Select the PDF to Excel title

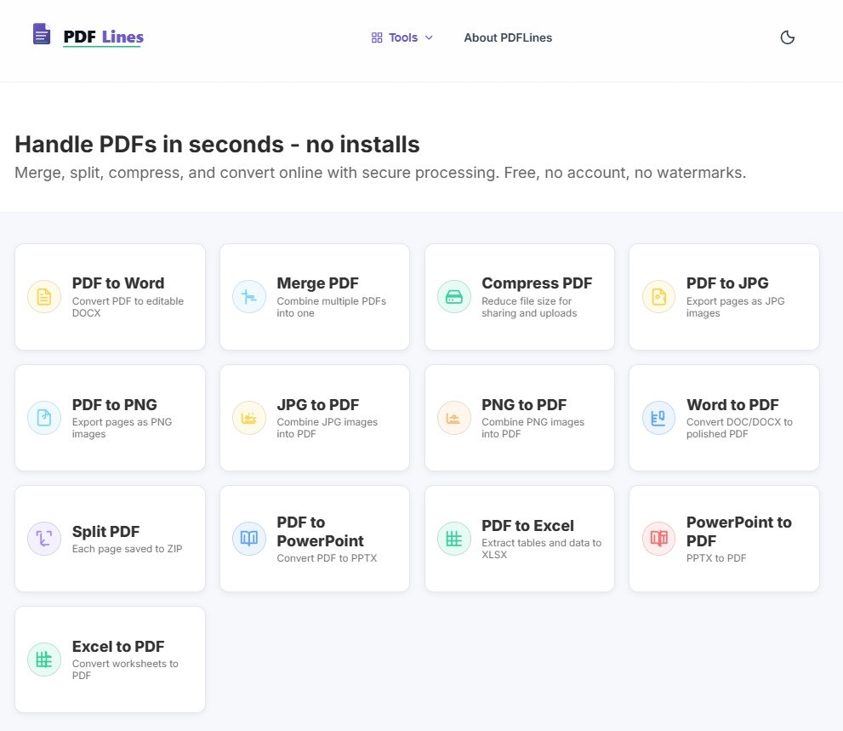(x=528, y=526)
